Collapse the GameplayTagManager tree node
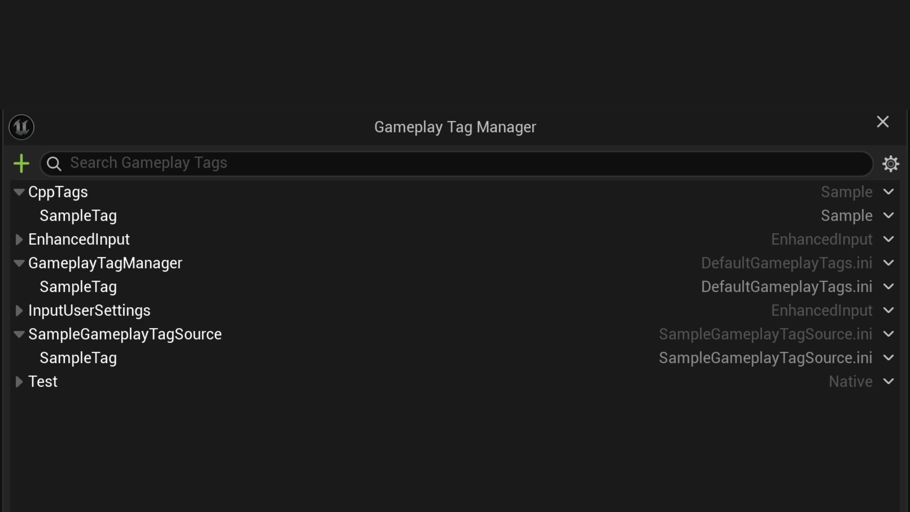 (x=19, y=263)
